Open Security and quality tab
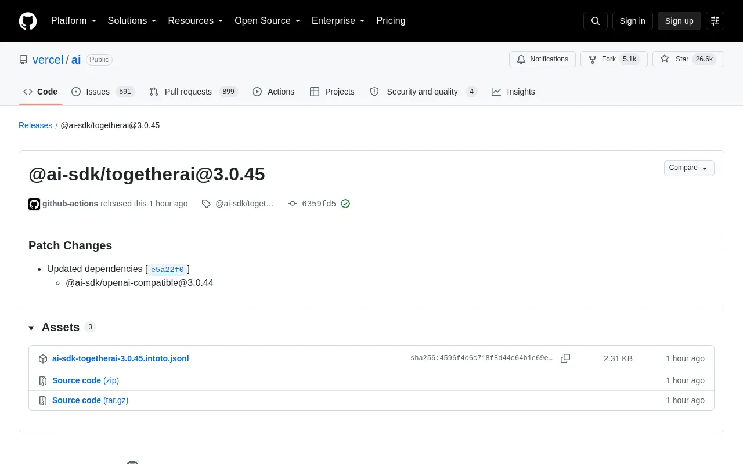This screenshot has width=743, height=464. tap(423, 92)
